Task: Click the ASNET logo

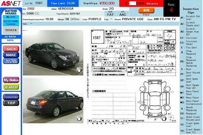Action: (x=11, y=3)
